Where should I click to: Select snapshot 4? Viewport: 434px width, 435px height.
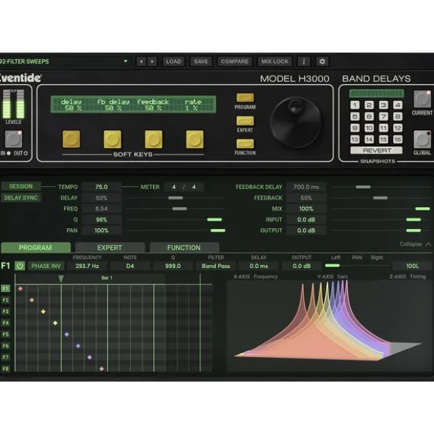point(398,105)
